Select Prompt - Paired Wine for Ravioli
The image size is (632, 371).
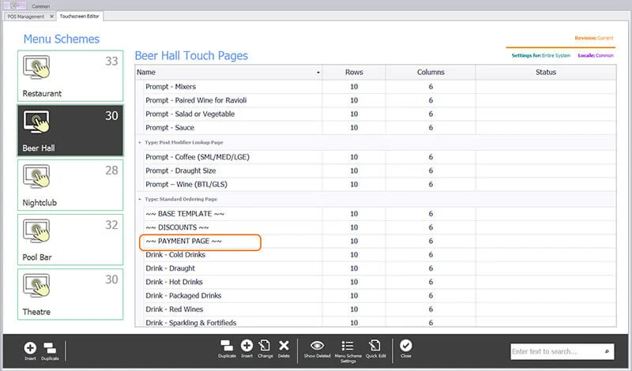380,100
